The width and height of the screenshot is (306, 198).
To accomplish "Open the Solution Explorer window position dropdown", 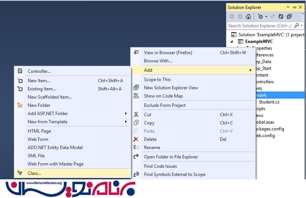I will (x=288, y=7).
